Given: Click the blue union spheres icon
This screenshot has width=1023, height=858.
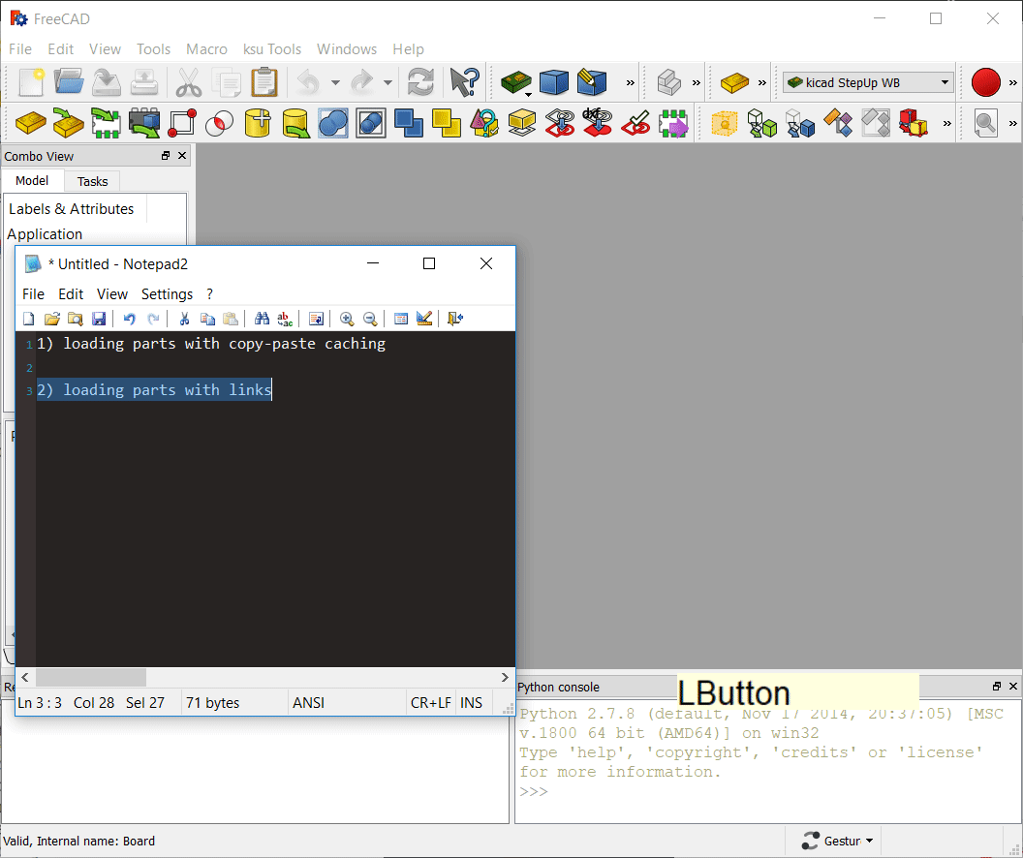Looking at the screenshot, I should [332, 123].
